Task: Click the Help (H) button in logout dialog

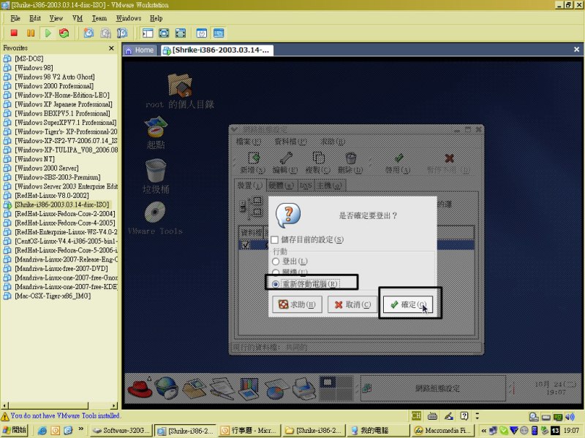Action: (297, 304)
